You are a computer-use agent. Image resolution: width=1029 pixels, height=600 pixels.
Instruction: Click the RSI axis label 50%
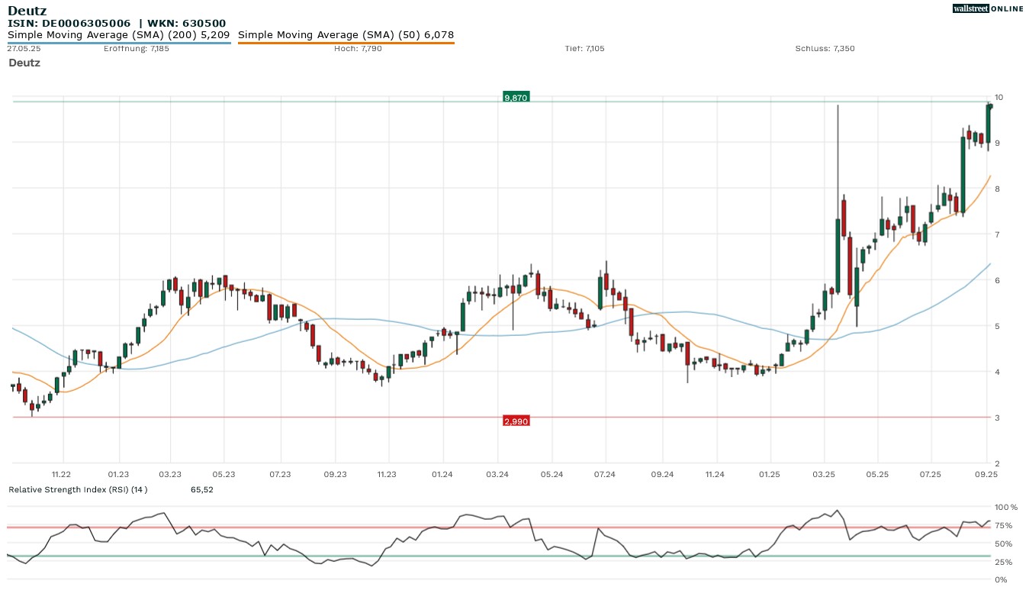(1003, 544)
